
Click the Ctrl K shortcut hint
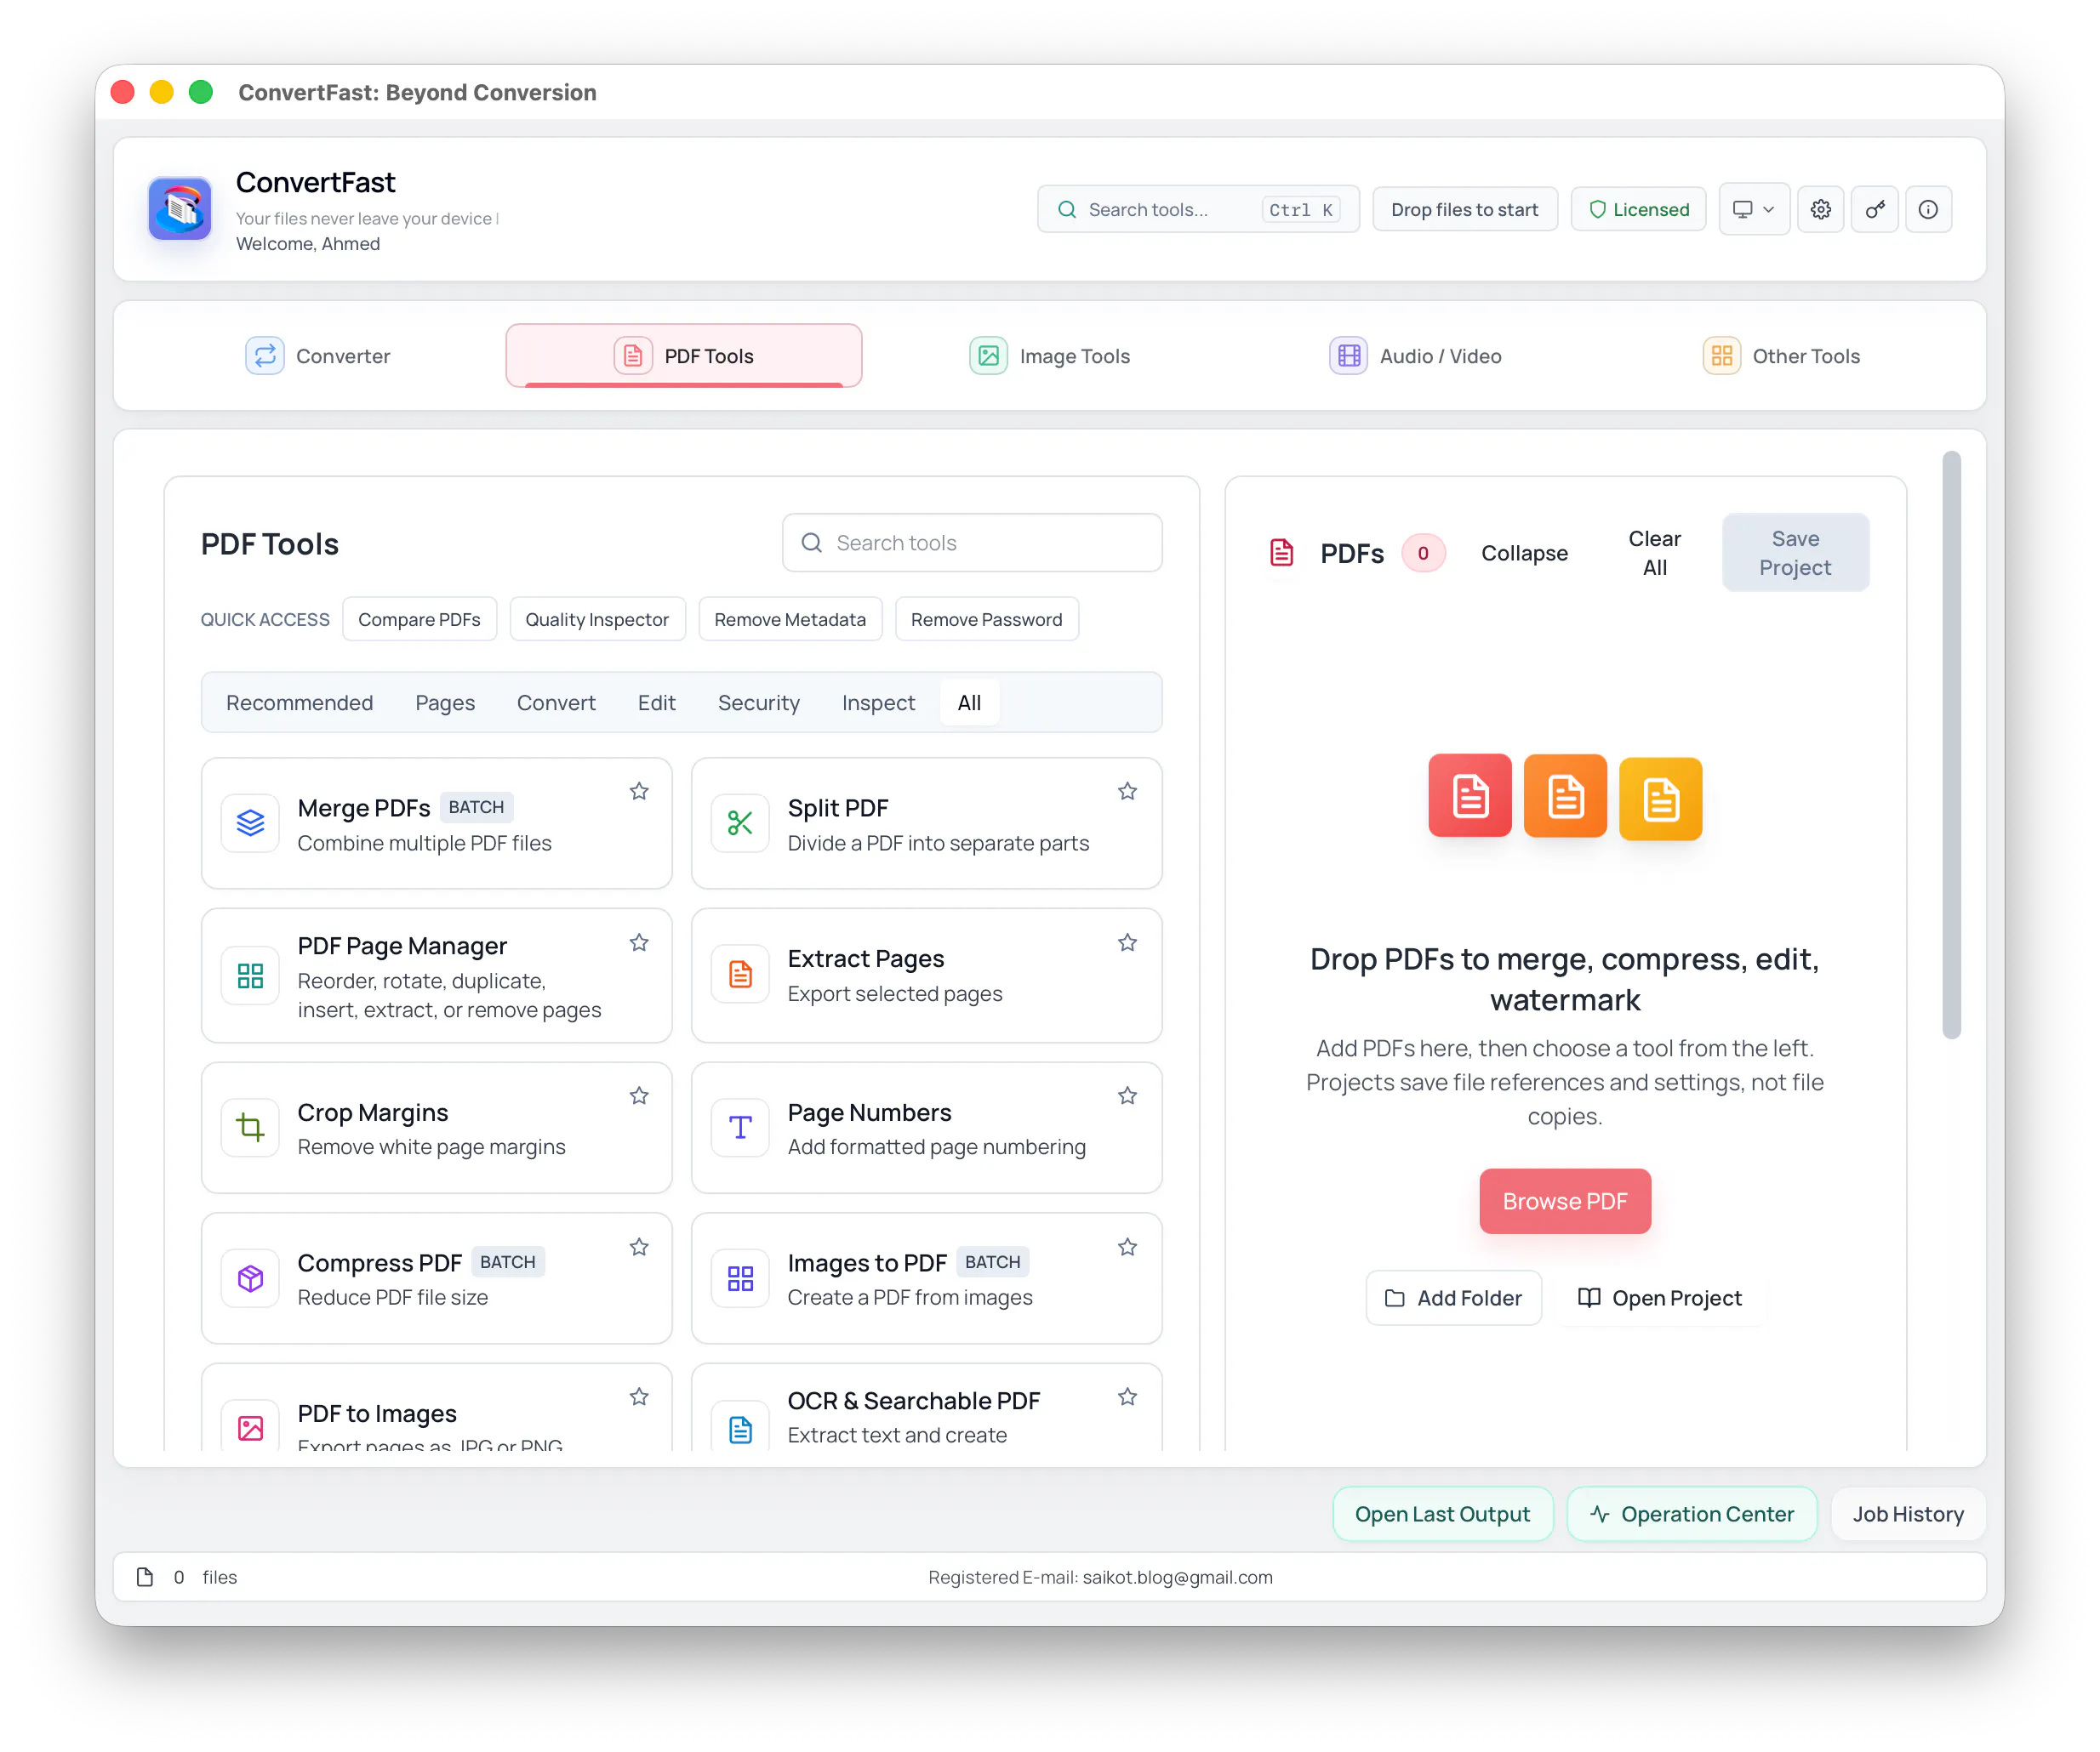1300,210
